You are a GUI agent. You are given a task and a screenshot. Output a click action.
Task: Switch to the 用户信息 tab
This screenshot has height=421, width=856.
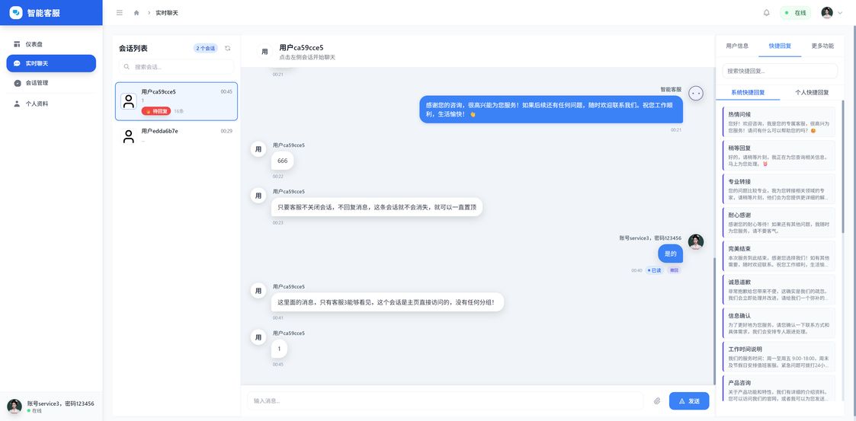coord(737,46)
